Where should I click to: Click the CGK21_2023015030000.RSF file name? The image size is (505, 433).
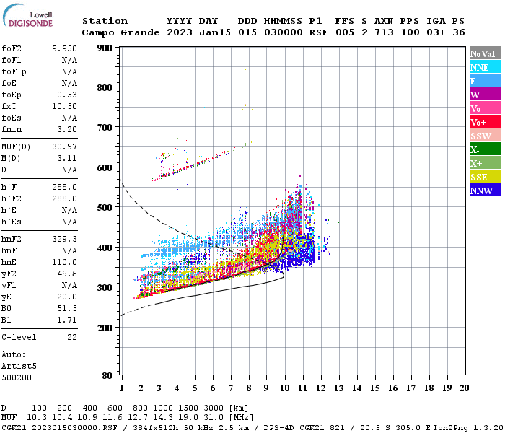click(59, 428)
